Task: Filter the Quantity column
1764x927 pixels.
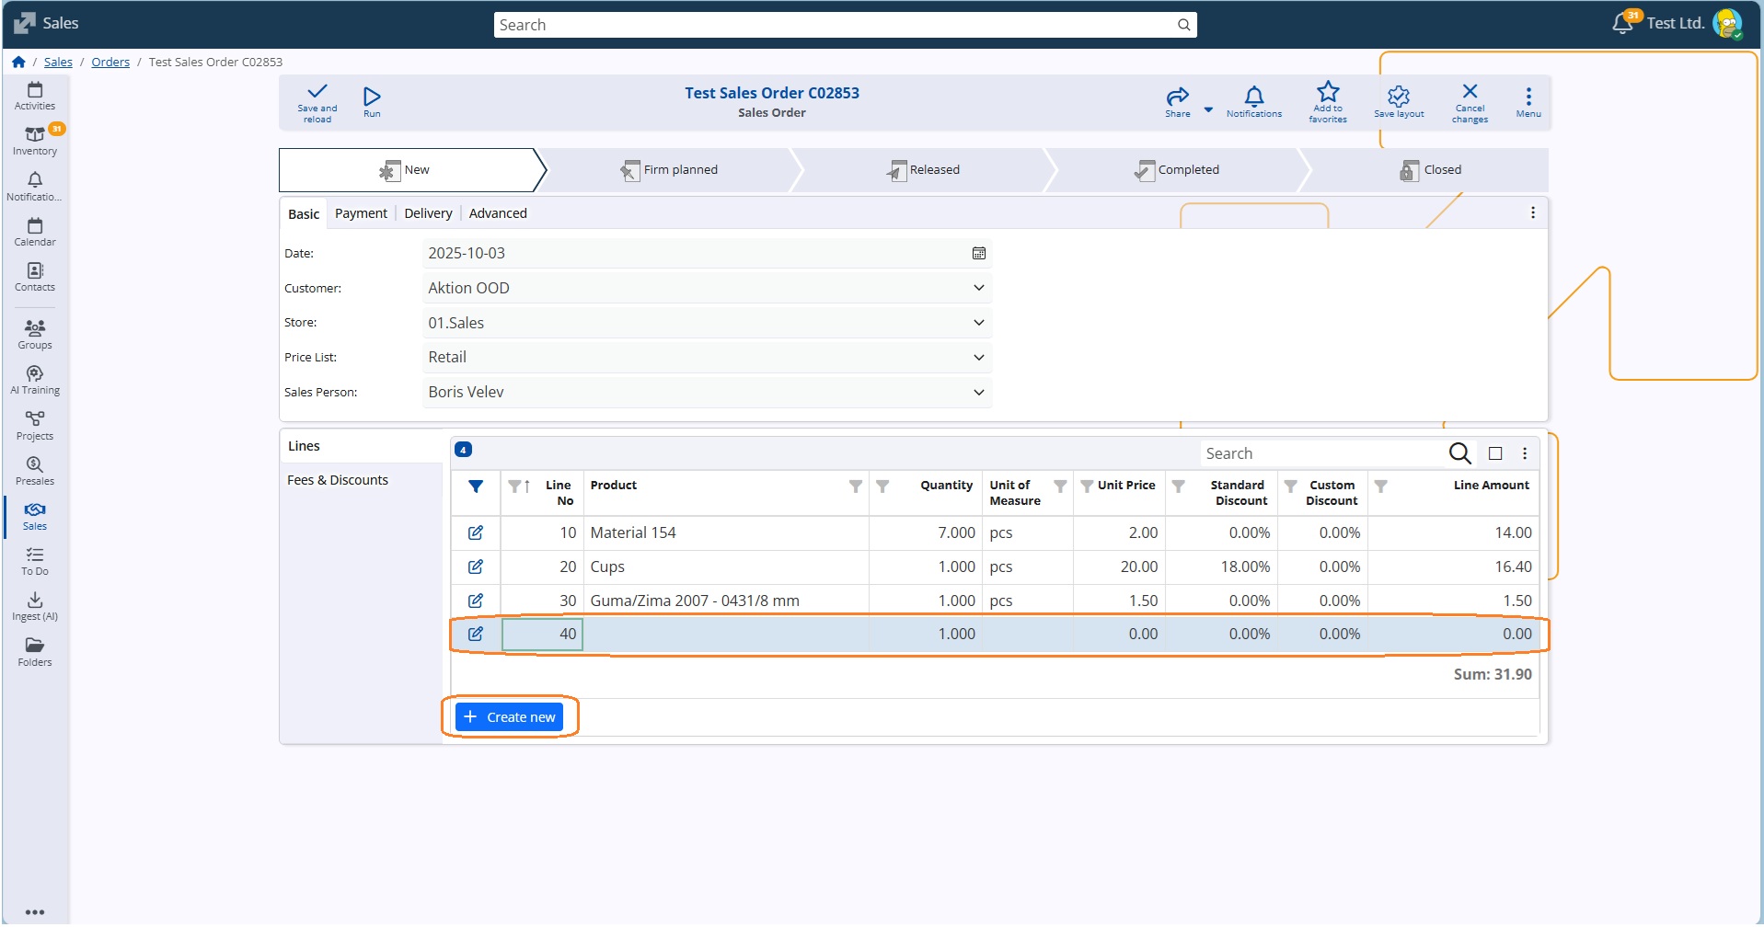Action: point(882,486)
